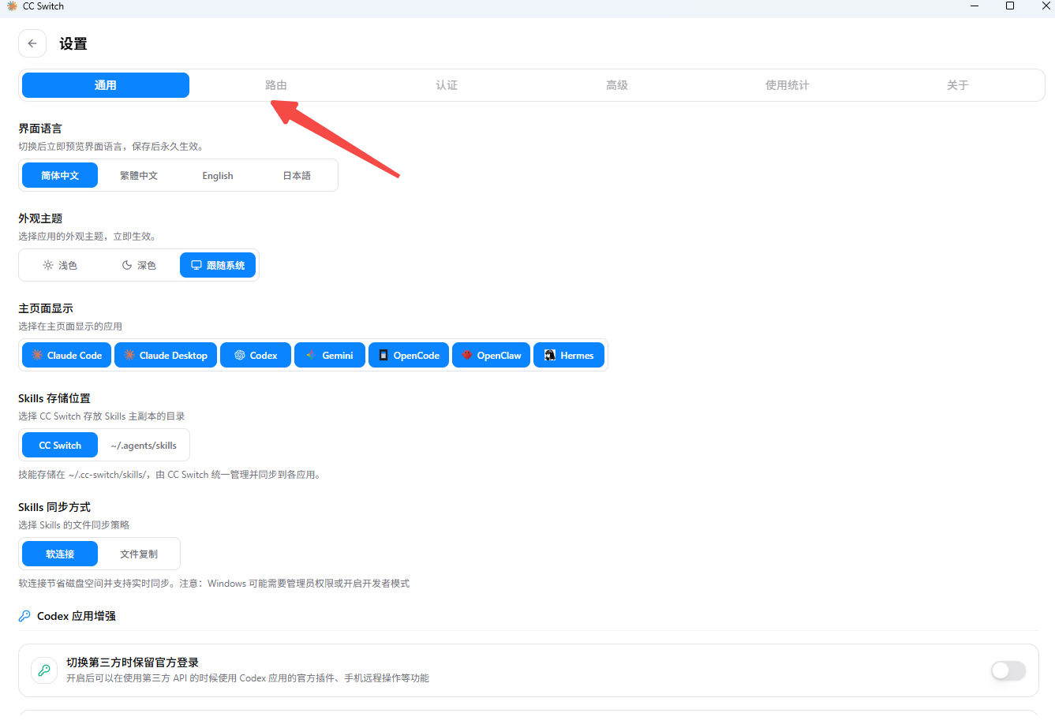Toggle Claude Code on the home page

click(67, 355)
